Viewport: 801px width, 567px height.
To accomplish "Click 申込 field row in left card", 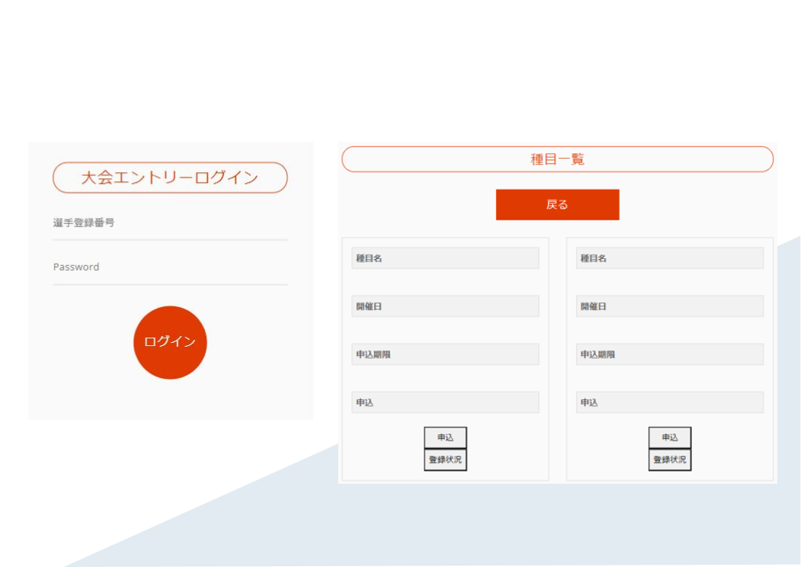I will 445,402.
